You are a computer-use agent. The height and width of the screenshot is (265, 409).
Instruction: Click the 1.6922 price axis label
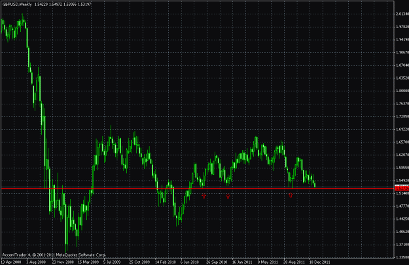(402, 129)
